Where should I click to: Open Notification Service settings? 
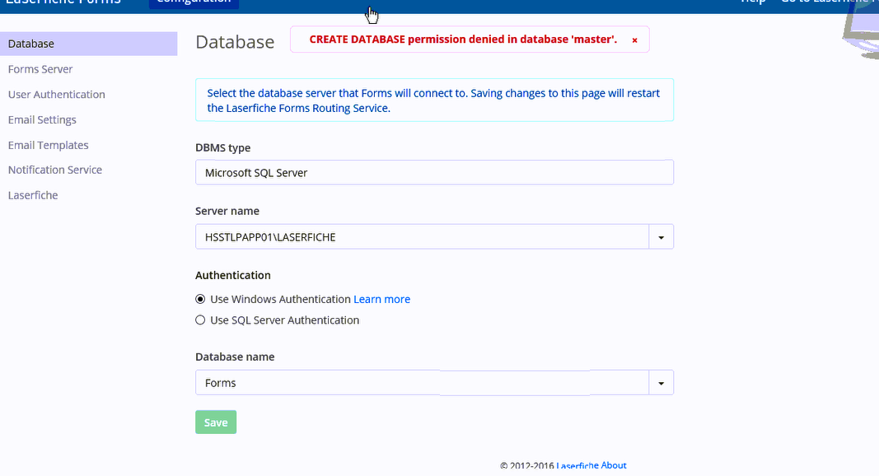[55, 170]
